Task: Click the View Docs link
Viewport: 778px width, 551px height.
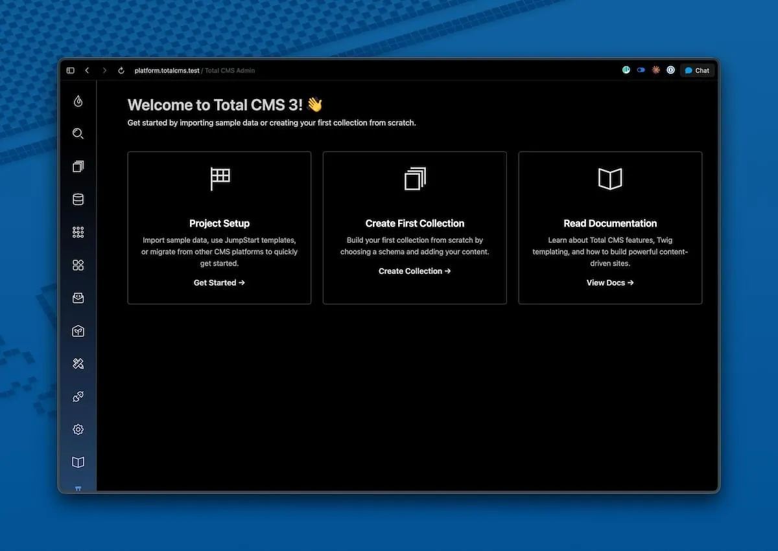Action: point(610,283)
